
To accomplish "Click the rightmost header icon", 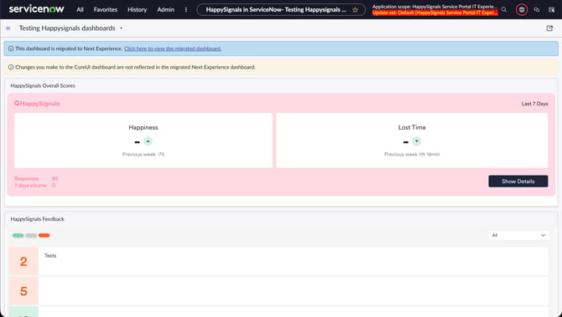I will [x=552, y=10].
